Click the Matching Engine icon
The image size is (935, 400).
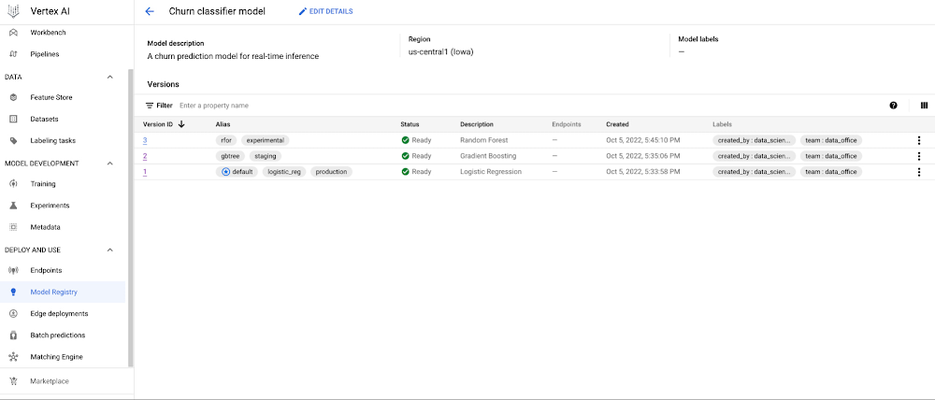tap(13, 357)
